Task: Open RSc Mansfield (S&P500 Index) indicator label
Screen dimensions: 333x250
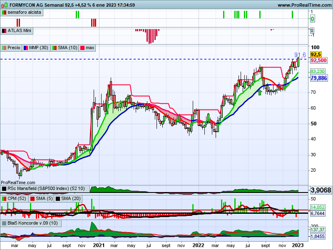Action: 46,189
